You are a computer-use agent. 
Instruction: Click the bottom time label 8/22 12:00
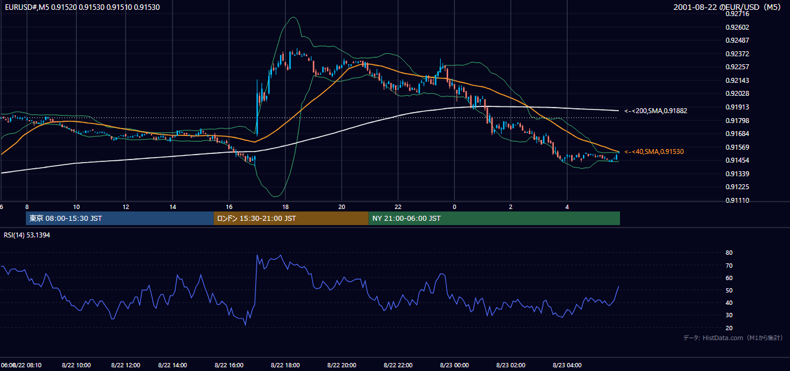coord(125,365)
